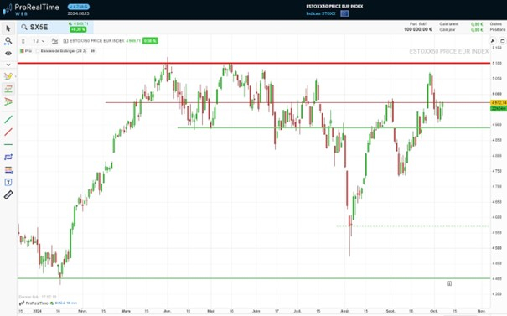Expand the chevron below the eye tool
507x316 pixels.
click(x=8, y=65)
